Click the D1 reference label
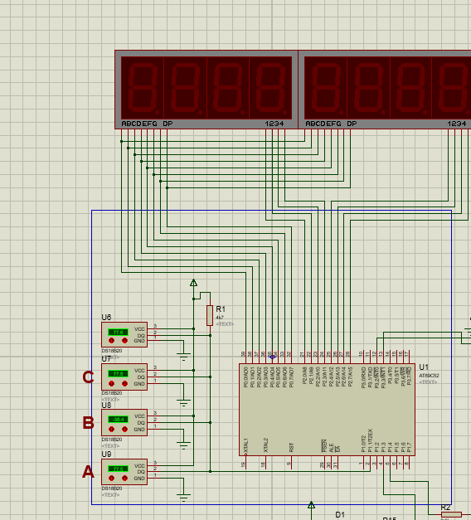The width and height of the screenshot is (471, 520). pos(340,515)
